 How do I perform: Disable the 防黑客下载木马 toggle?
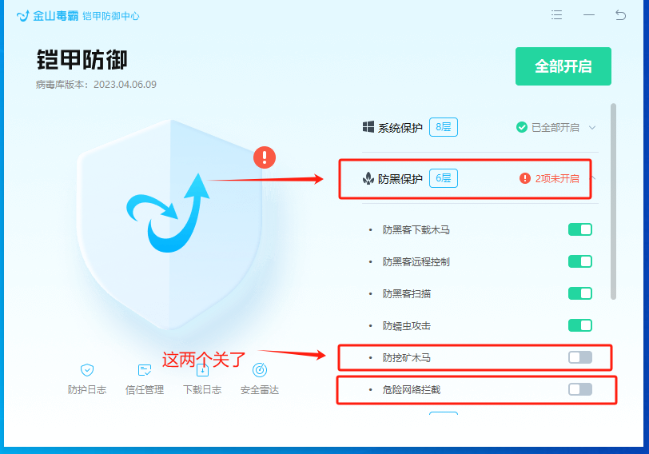point(579,229)
